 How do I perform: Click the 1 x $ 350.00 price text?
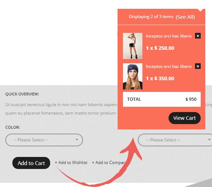point(160,78)
